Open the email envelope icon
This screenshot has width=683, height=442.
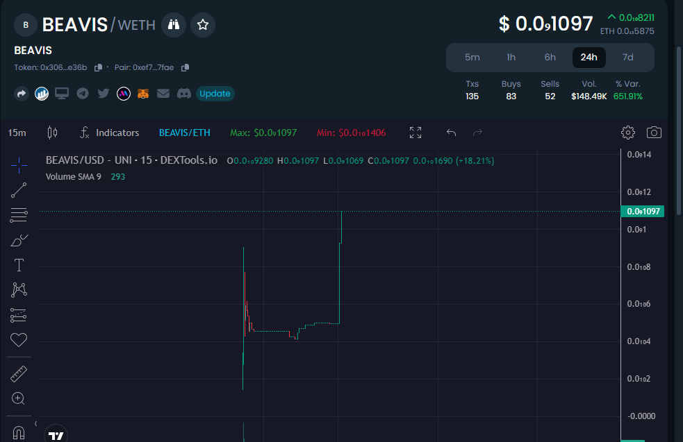pos(163,94)
